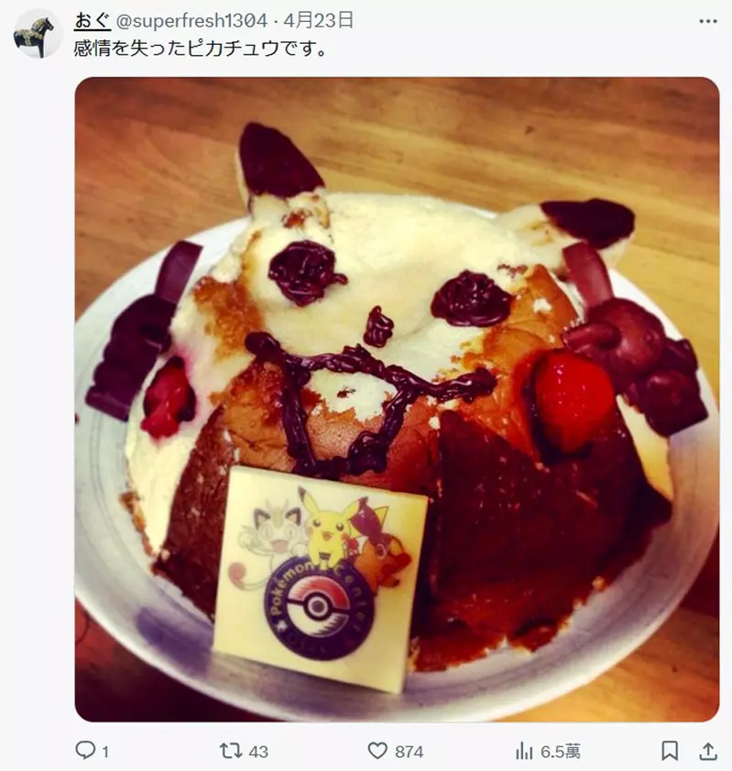Open the 4月23日 timestamp link

[318, 21]
